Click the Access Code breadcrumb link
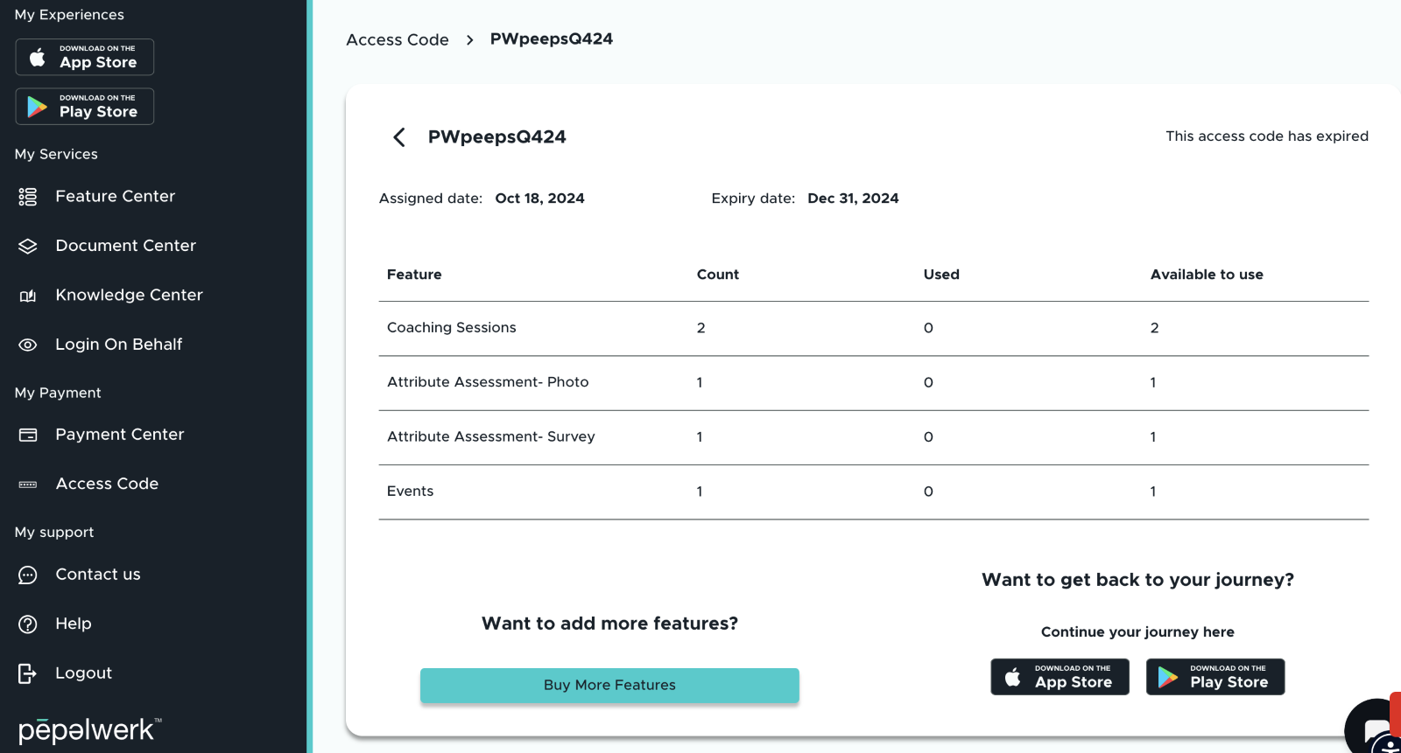The width and height of the screenshot is (1401, 753). click(398, 39)
